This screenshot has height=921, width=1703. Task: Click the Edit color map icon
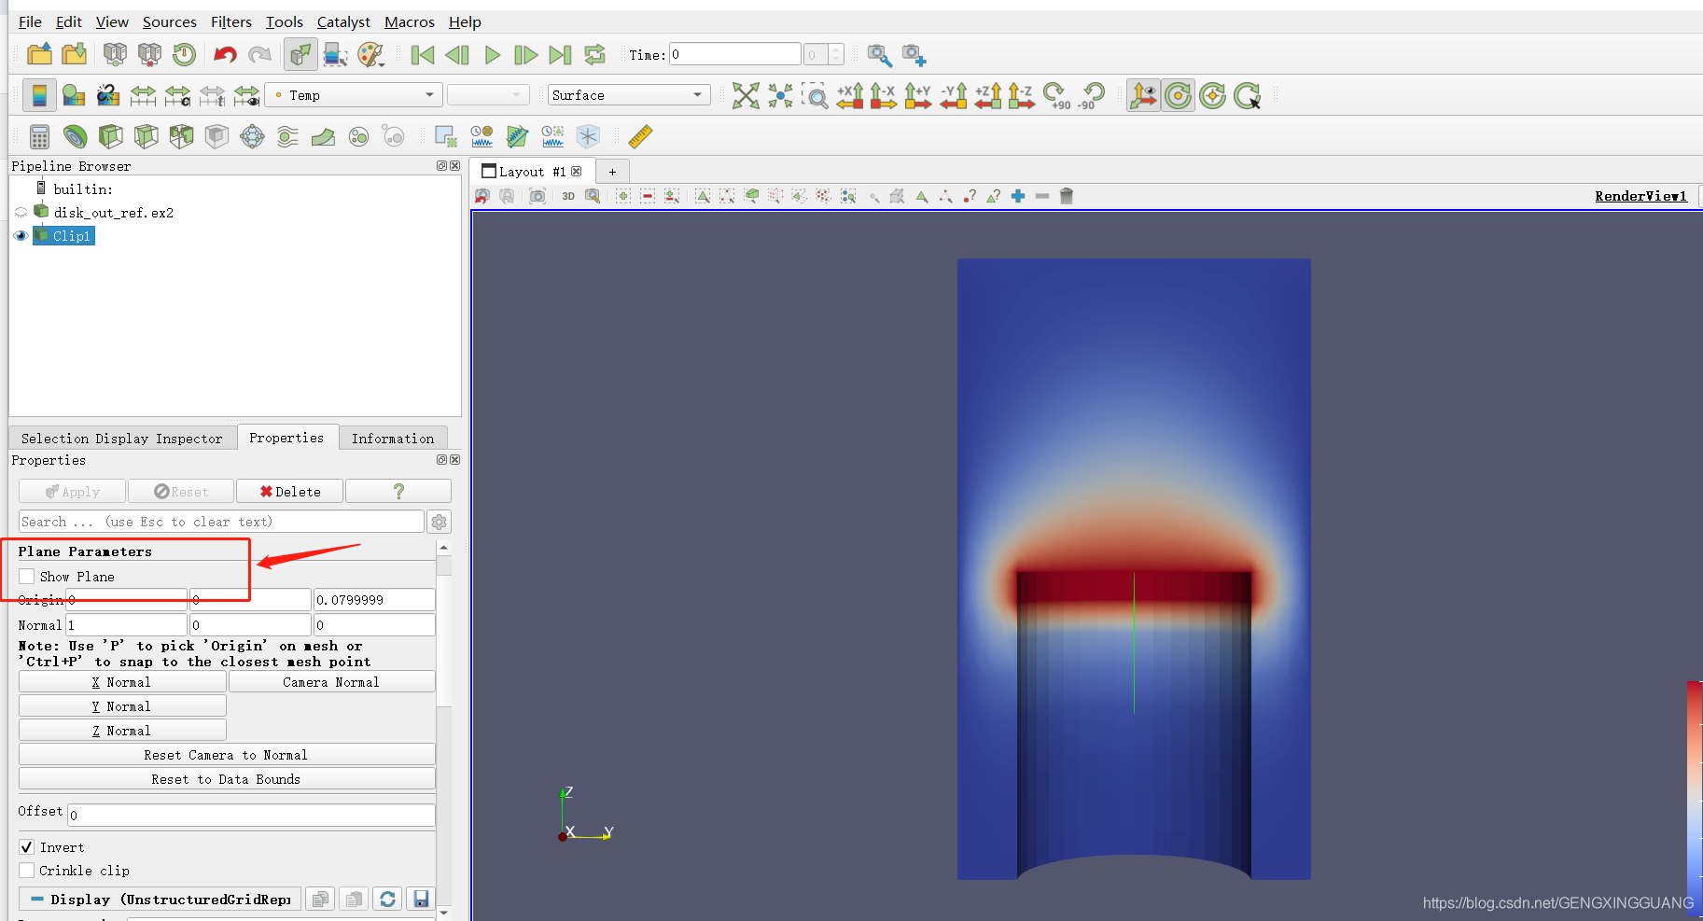[x=74, y=95]
